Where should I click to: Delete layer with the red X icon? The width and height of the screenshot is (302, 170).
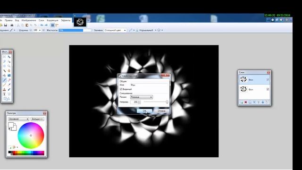point(246,102)
